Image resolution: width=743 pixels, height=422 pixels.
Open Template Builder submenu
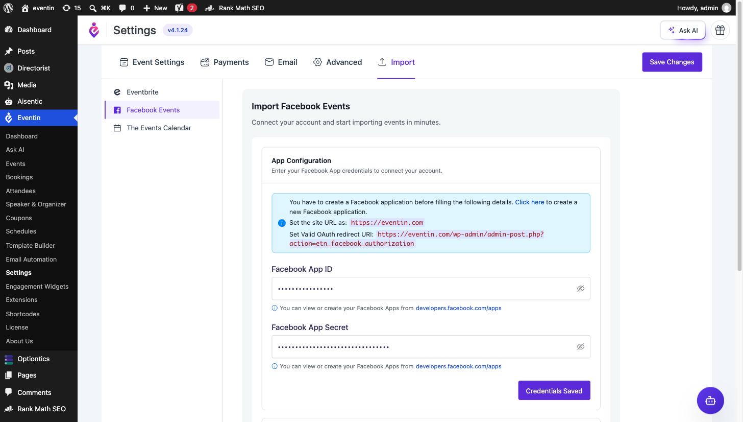click(x=30, y=245)
